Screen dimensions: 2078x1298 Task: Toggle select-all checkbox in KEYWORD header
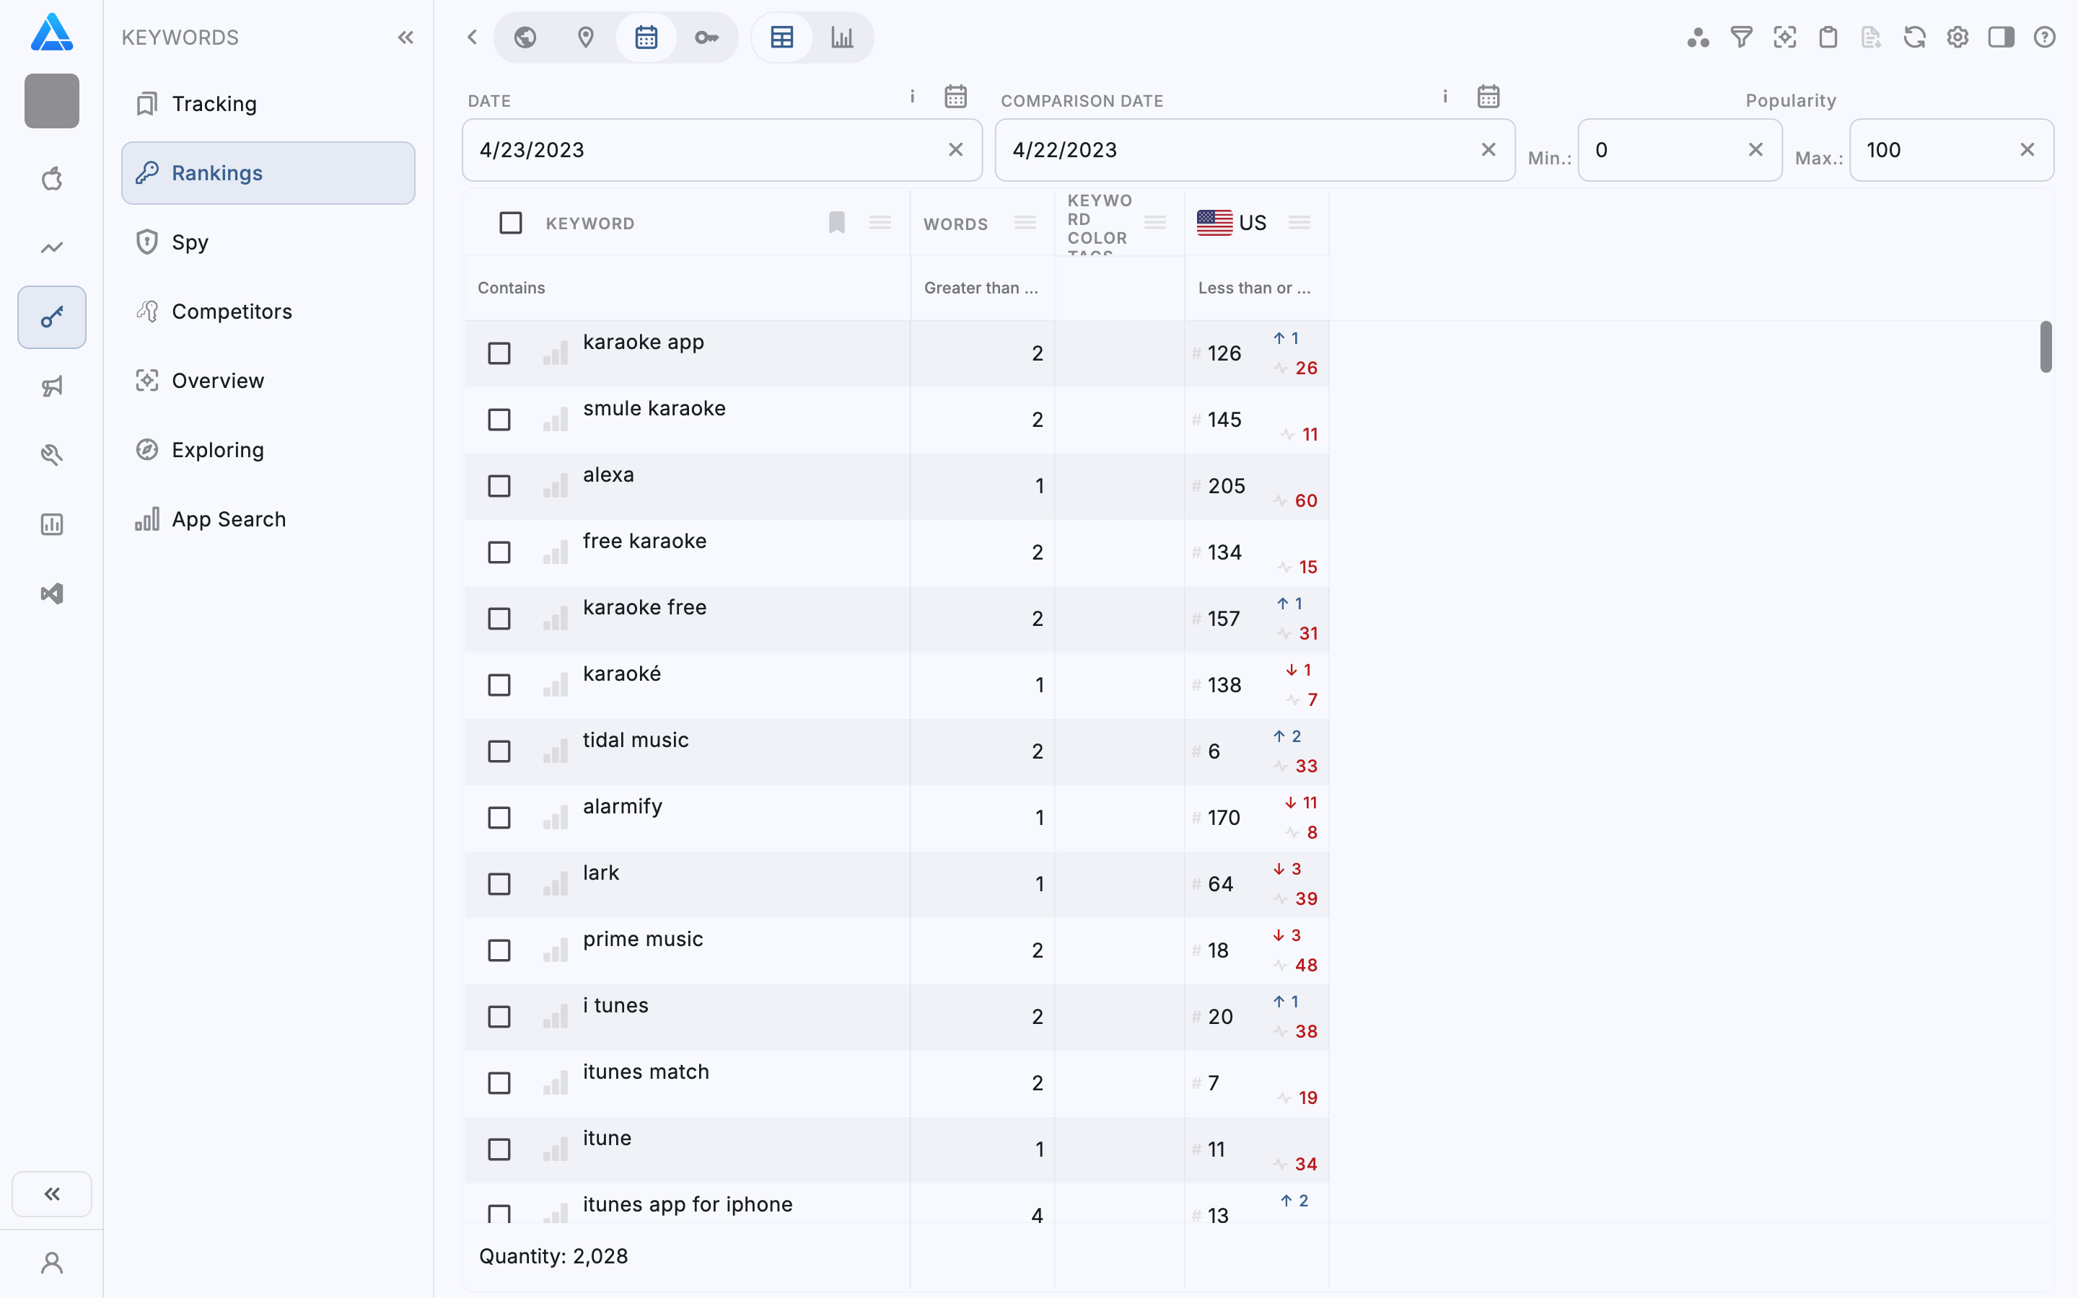coord(510,224)
